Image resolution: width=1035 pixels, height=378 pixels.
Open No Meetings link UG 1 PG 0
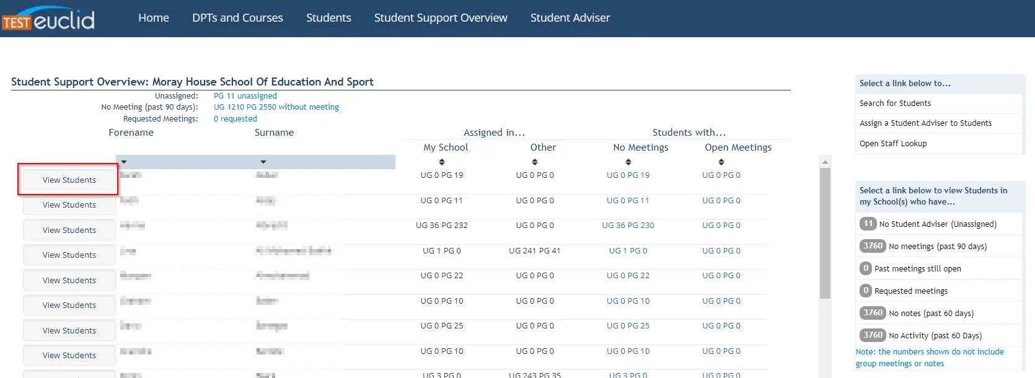pyautogui.click(x=628, y=251)
